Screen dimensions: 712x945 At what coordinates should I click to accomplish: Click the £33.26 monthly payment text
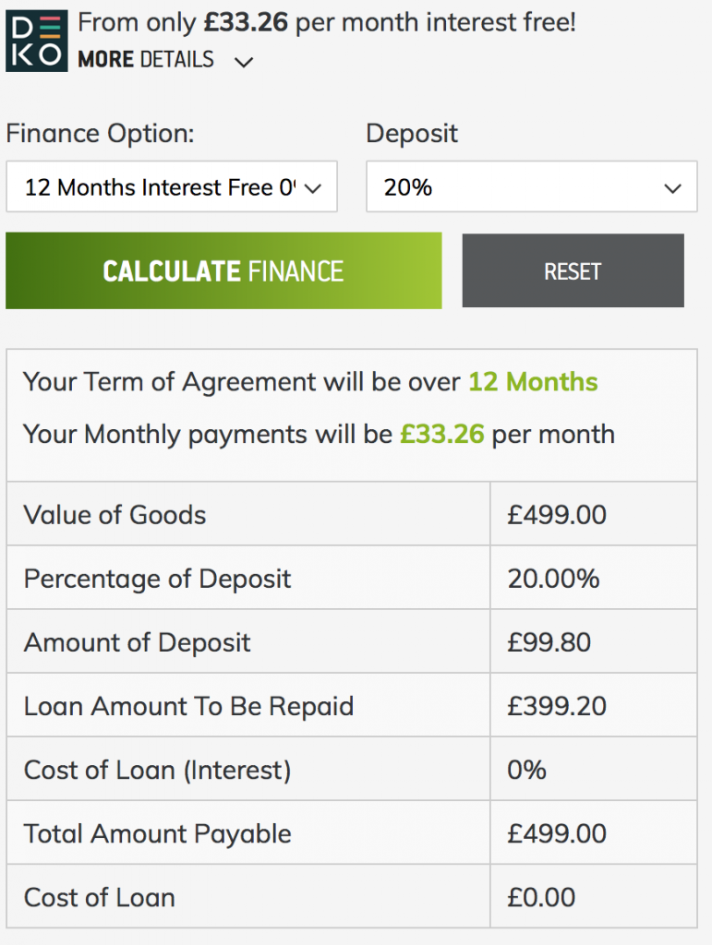pos(440,434)
